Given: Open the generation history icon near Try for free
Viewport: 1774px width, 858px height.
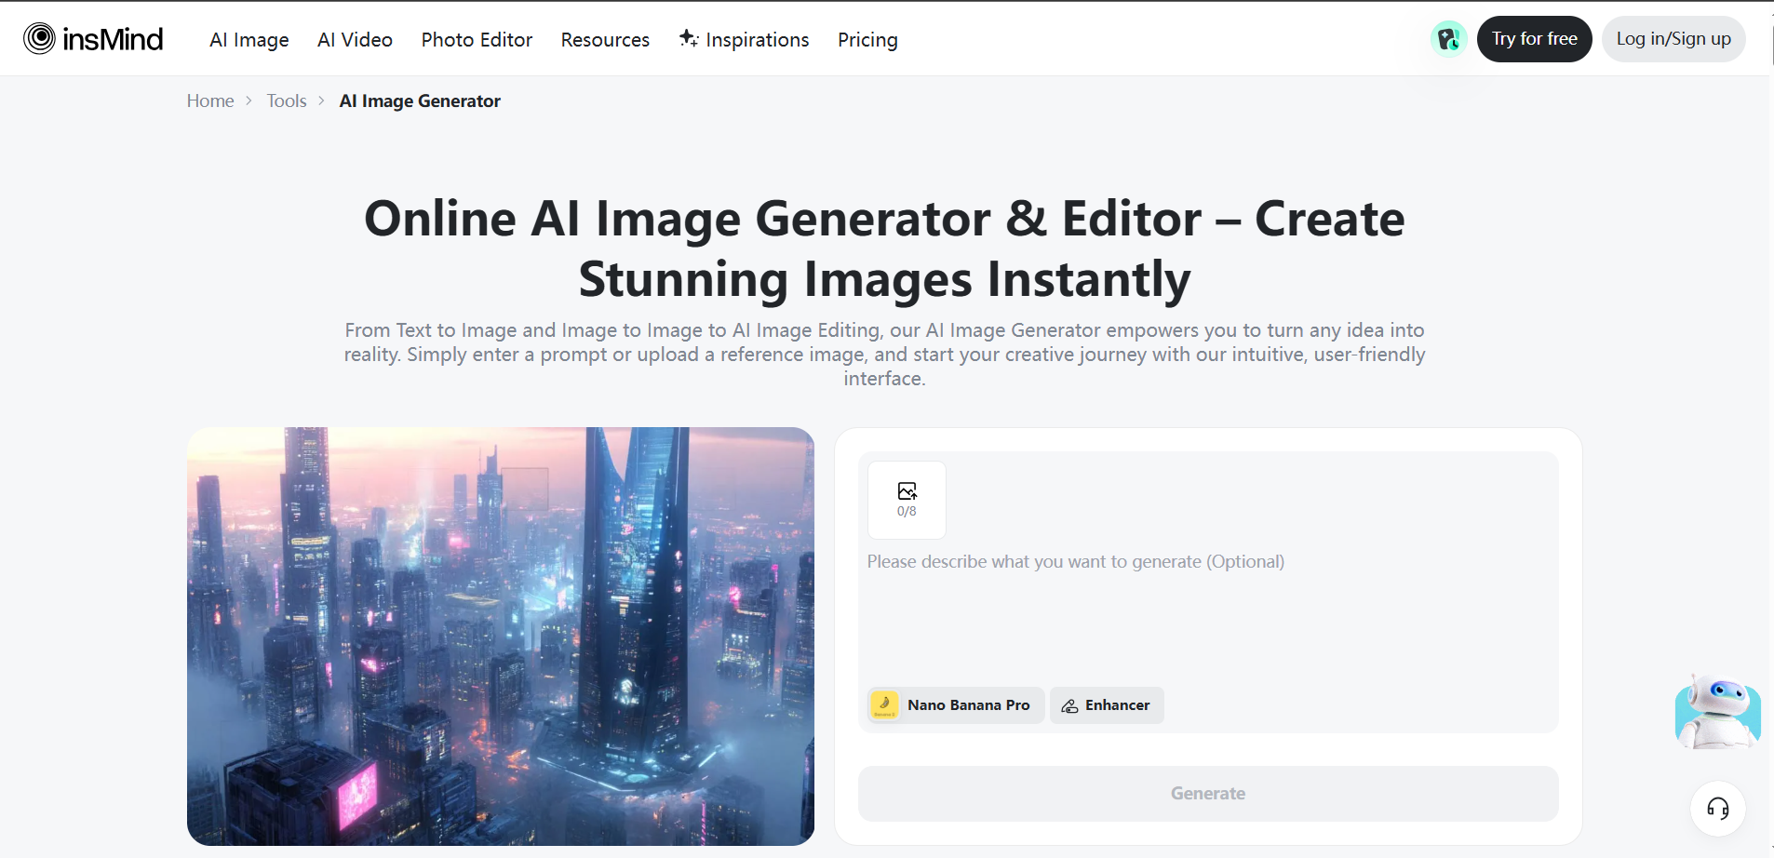Looking at the screenshot, I should (1448, 38).
